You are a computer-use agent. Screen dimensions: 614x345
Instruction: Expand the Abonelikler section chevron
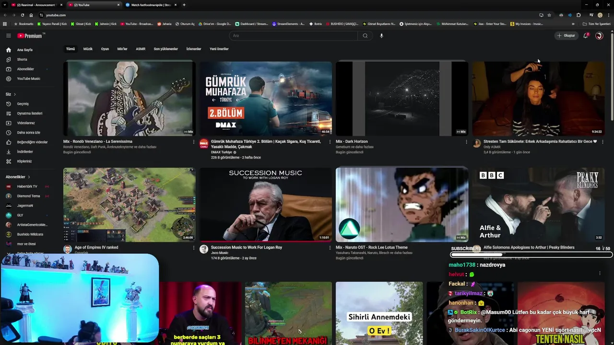click(x=29, y=177)
